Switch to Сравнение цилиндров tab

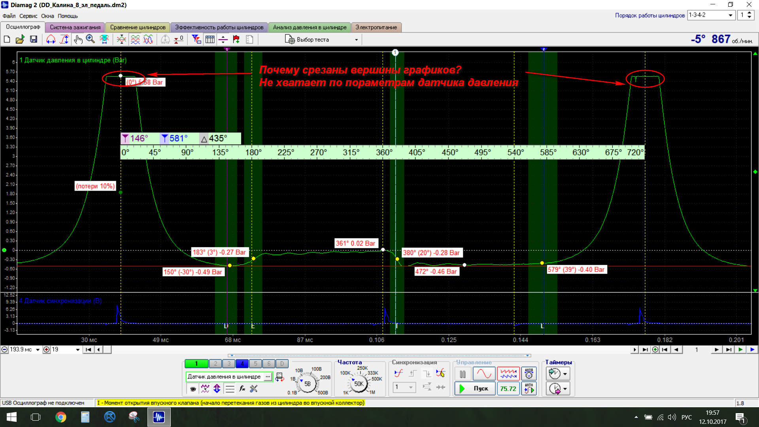pos(138,27)
